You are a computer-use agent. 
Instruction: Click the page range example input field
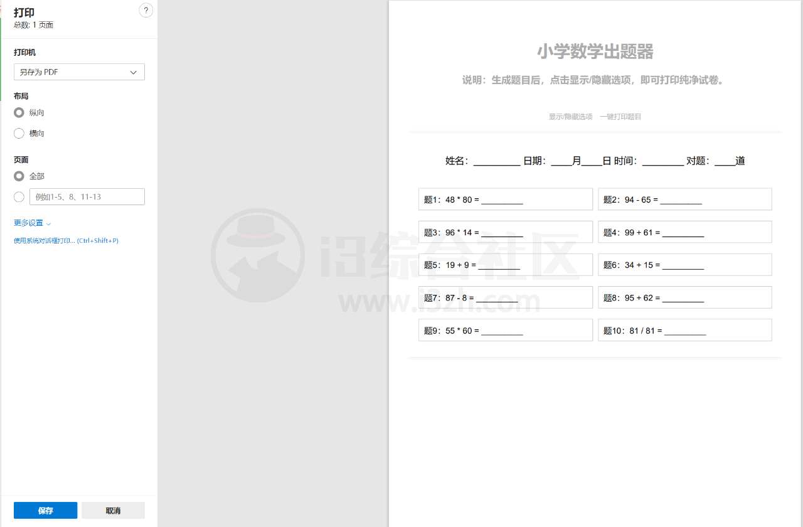coord(87,196)
